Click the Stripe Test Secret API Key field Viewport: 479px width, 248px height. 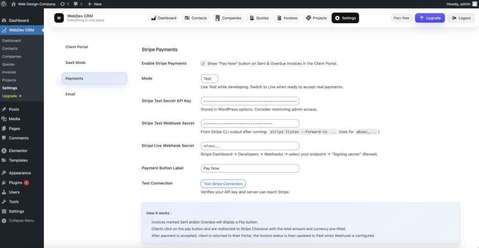pos(250,101)
